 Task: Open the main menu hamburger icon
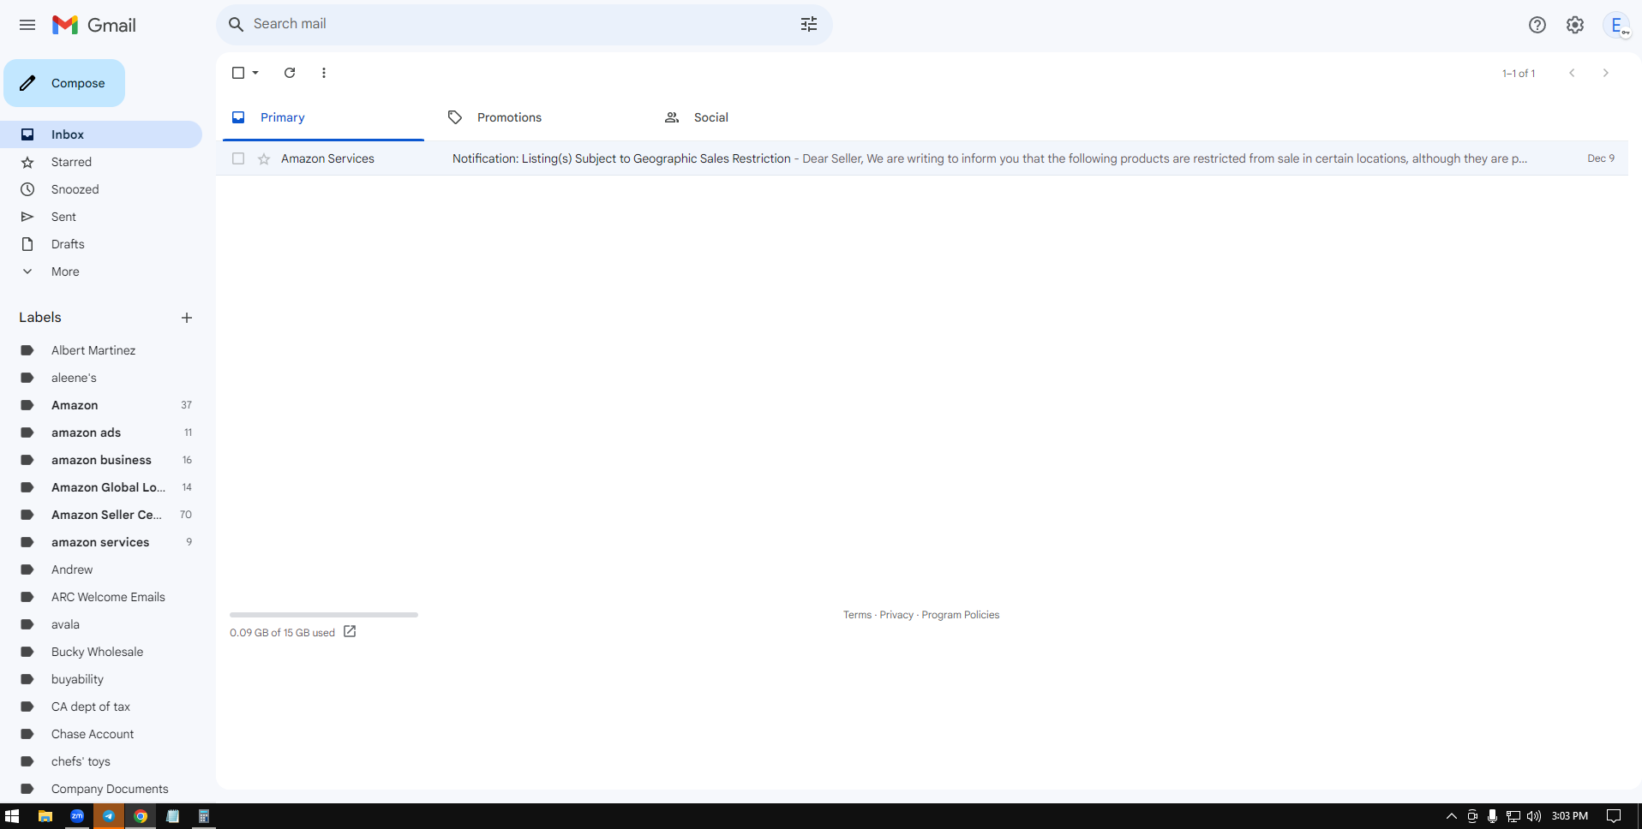(x=27, y=25)
